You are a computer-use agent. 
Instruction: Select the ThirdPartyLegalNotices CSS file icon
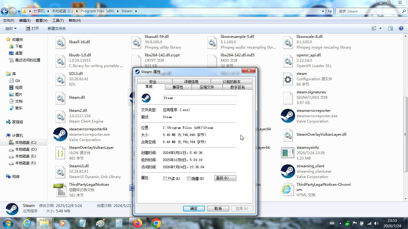(x=60, y=190)
